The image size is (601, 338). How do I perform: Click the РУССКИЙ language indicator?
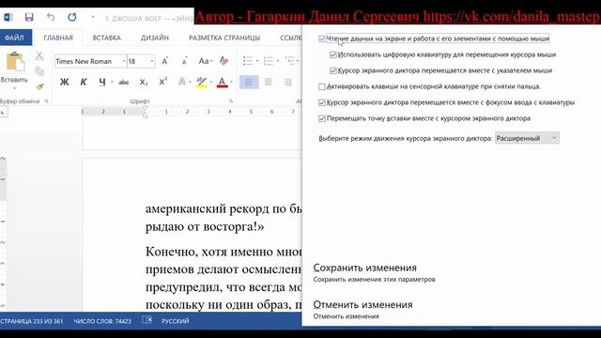click(176, 321)
